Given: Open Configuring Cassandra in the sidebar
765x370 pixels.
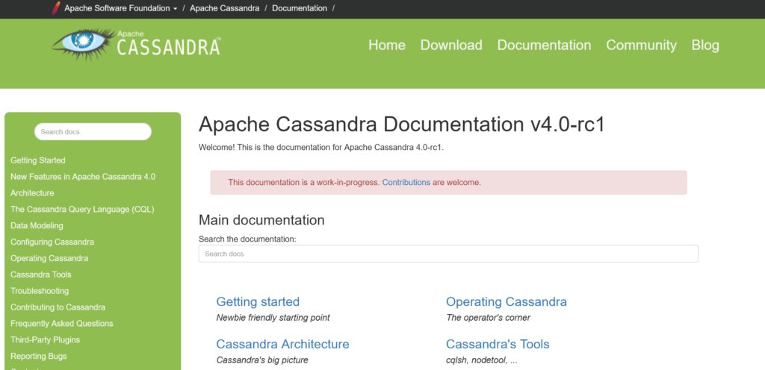Looking at the screenshot, I should [52, 242].
